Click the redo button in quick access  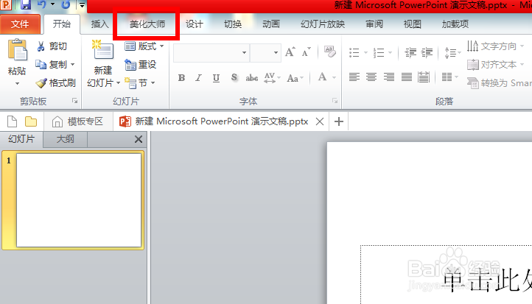click(x=66, y=4)
